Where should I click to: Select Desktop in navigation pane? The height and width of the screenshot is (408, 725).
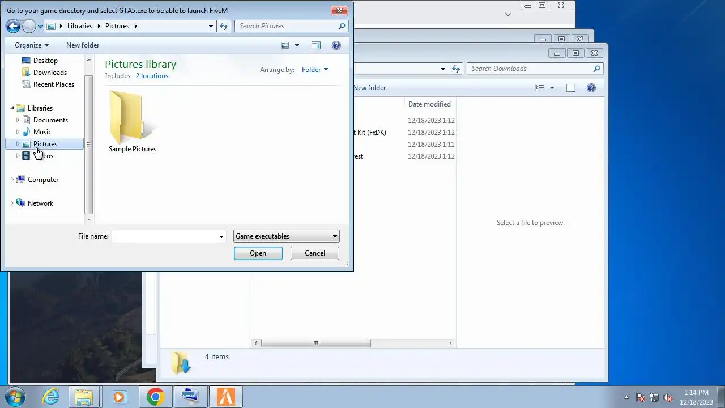[45, 61]
